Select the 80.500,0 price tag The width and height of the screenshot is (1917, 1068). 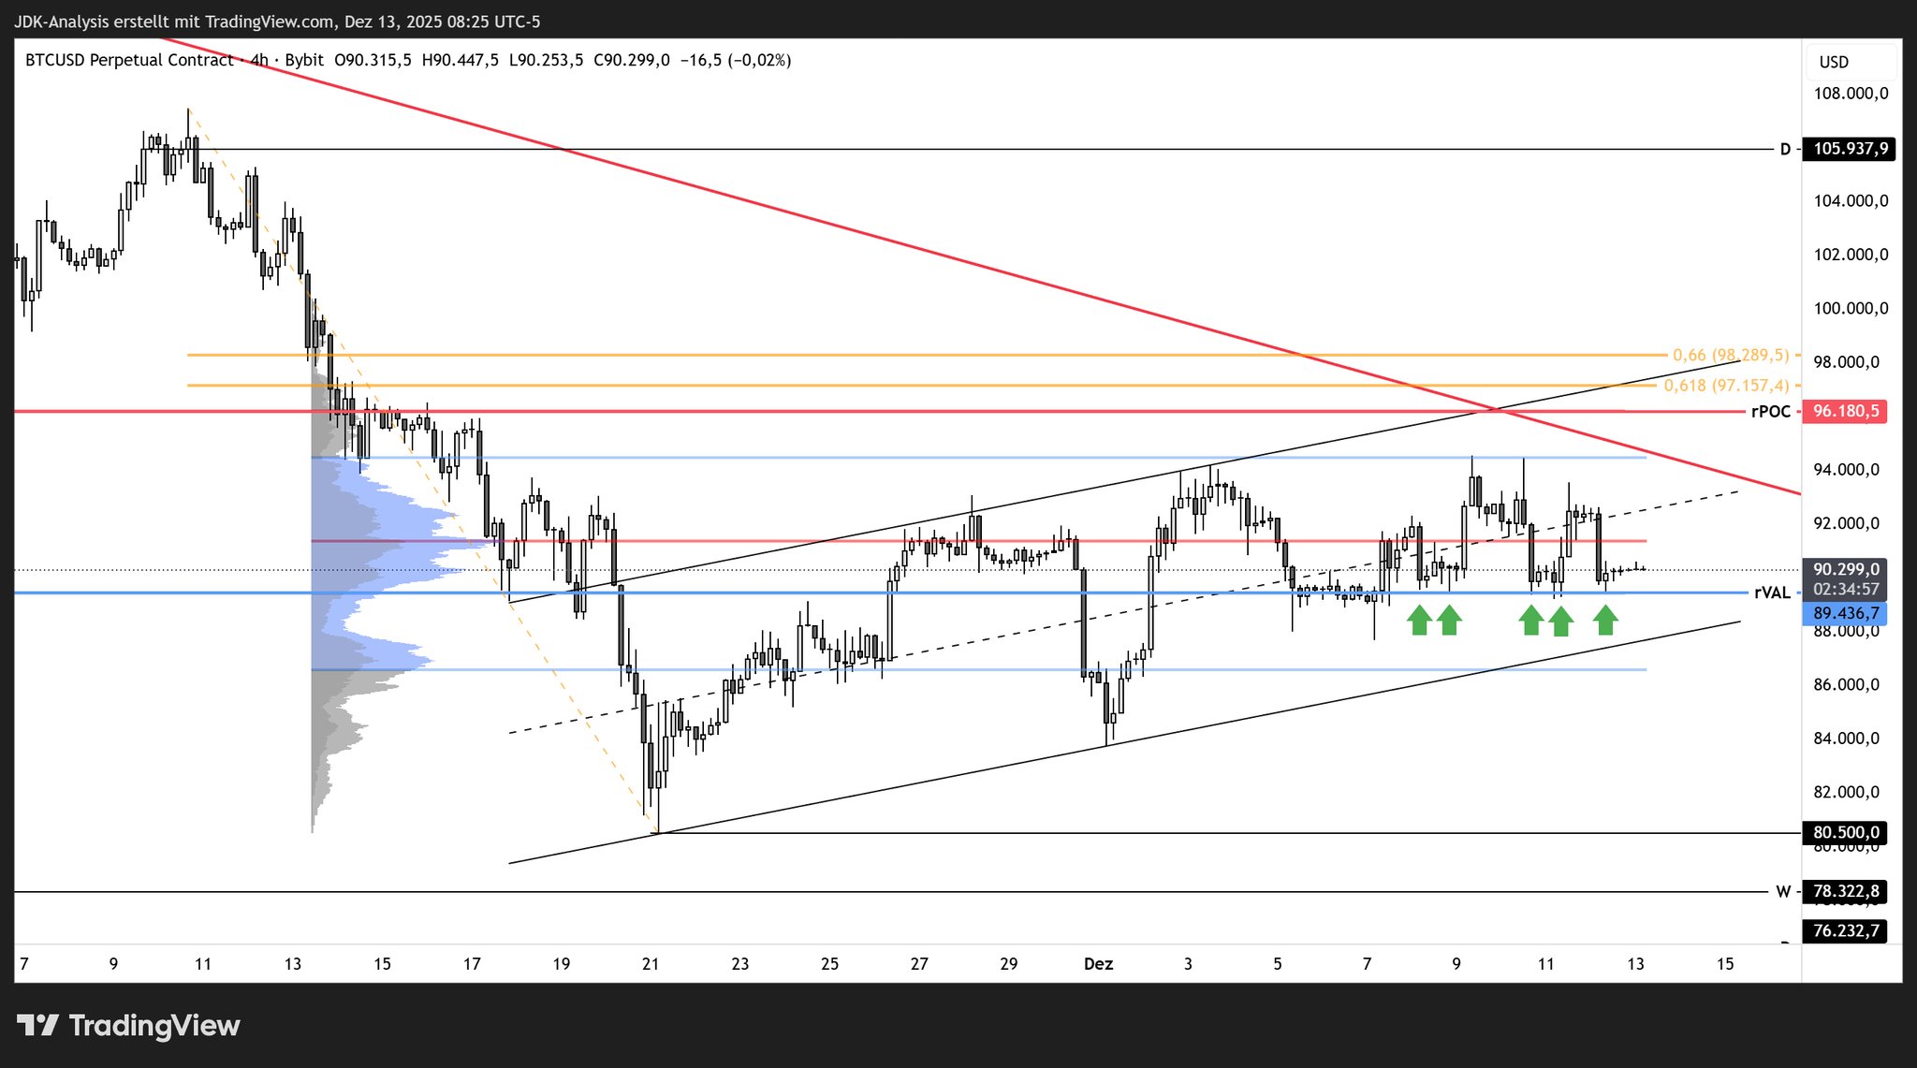pyautogui.click(x=1845, y=833)
